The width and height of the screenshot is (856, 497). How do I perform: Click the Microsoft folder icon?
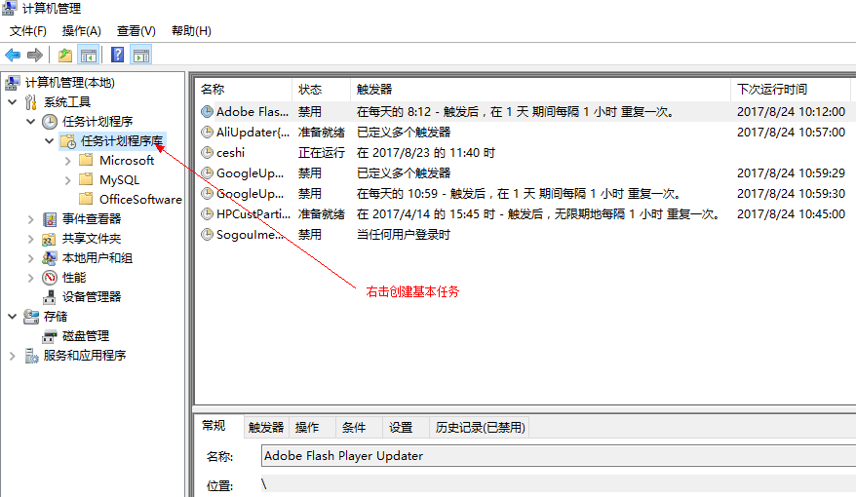86,161
